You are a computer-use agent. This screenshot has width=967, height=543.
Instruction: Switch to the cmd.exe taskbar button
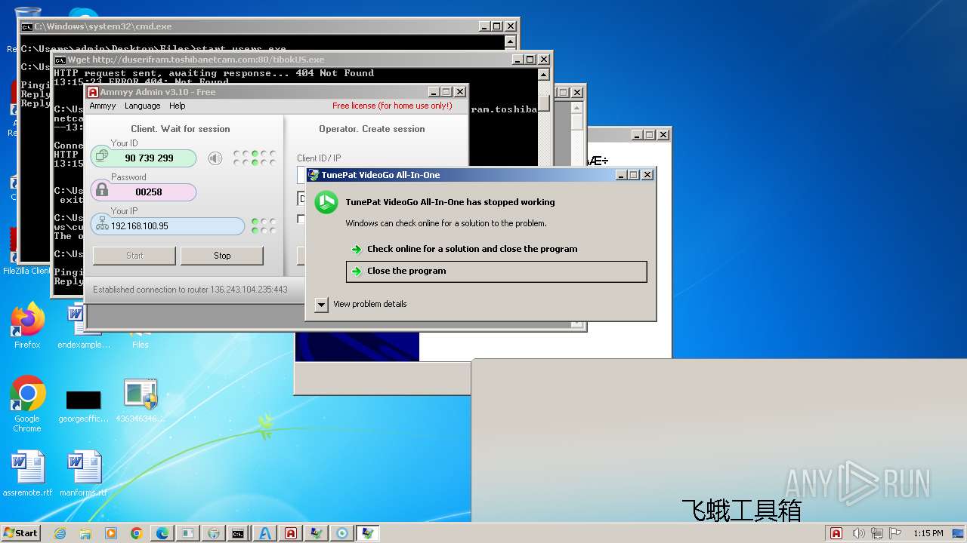[x=238, y=533]
